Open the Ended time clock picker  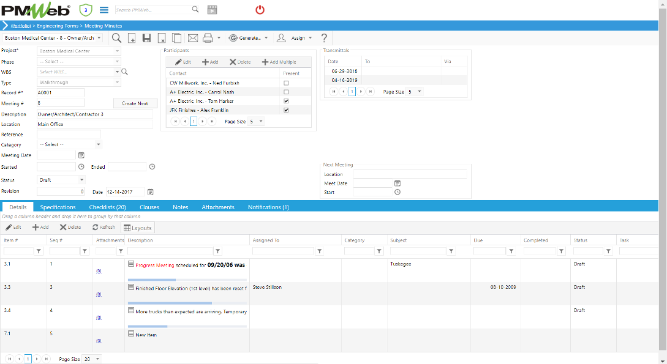153,167
